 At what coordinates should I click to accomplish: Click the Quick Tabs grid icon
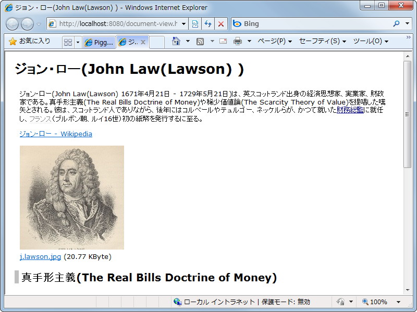[68, 42]
